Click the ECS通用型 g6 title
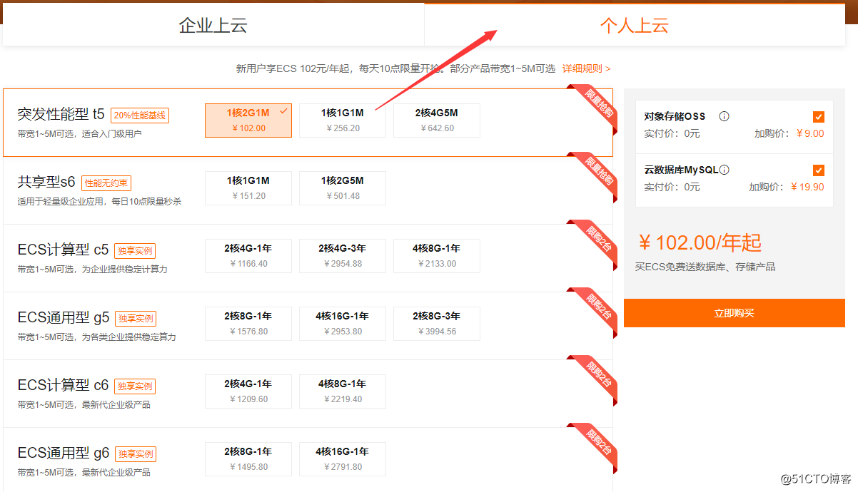This screenshot has height=492, width=858. click(64, 453)
